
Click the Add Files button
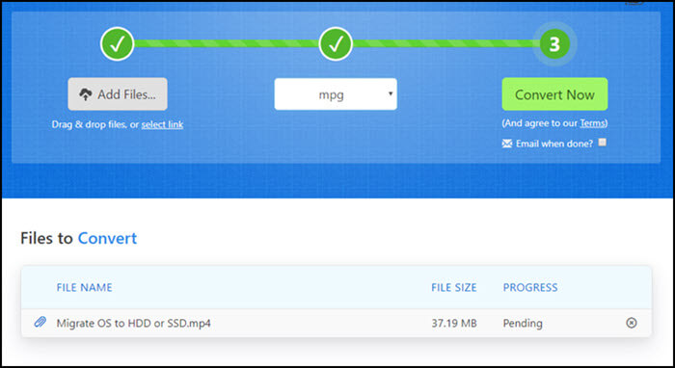point(118,94)
